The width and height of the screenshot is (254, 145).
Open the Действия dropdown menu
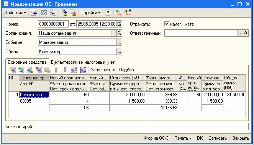[15, 13]
